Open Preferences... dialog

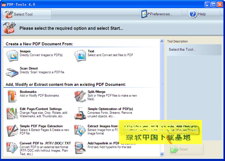coord(160,14)
